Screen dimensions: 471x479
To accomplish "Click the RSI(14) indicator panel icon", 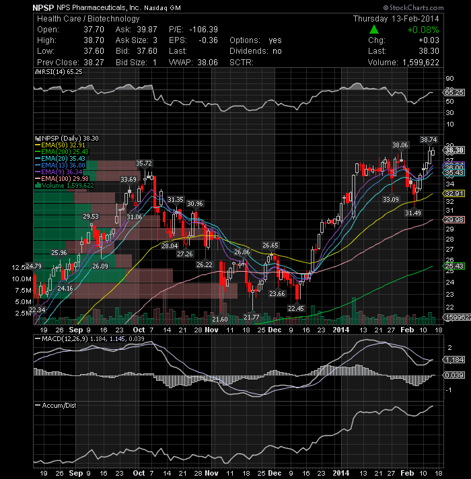I will coord(38,72).
